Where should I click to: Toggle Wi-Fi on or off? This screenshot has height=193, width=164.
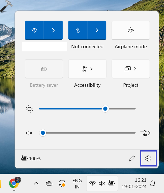coord(34,30)
